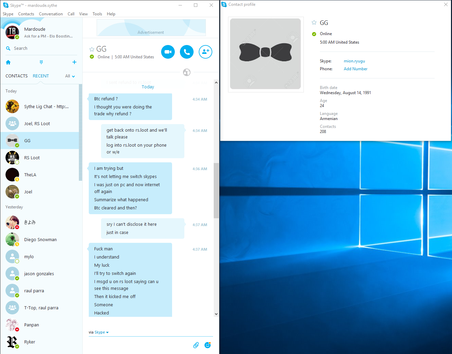Click the Search field
This screenshot has width=452, height=354.
41,48
